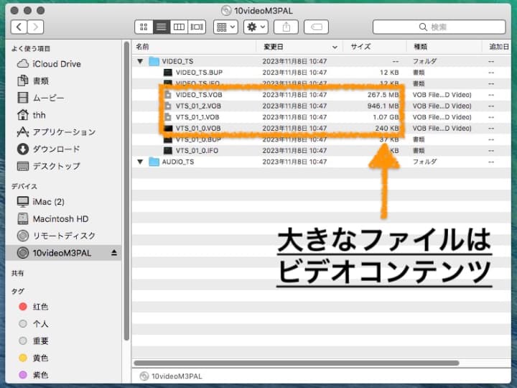Click the search field
Viewport: 517px width, 388px height.
click(x=438, y=27)
